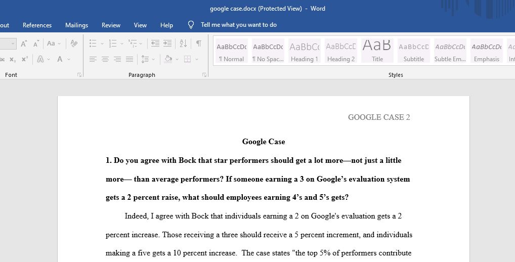515x262 pixels.
Task: Open the font size combo box dropdown
Action: coord(13,43)
